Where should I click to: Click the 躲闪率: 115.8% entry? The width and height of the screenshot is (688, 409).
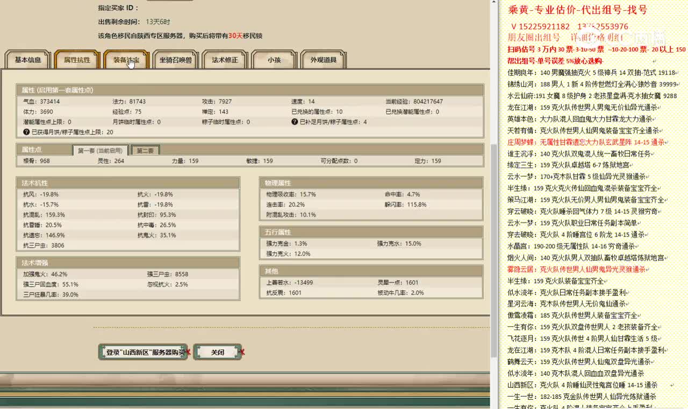[x=406, y=204]
